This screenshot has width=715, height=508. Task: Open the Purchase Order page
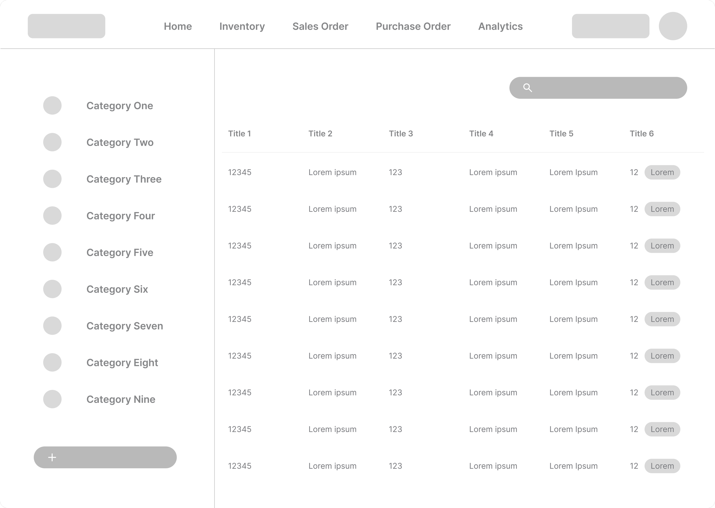point(413,26)
